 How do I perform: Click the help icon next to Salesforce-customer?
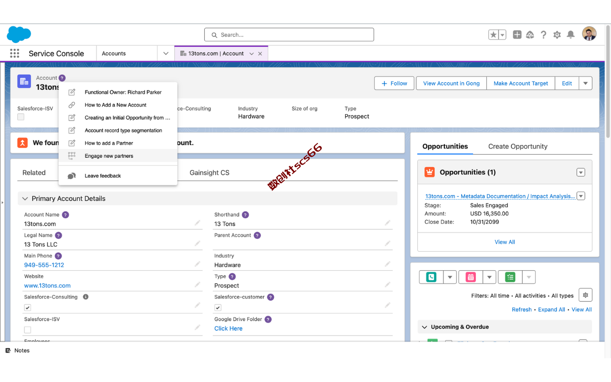[x=271, y=297]
